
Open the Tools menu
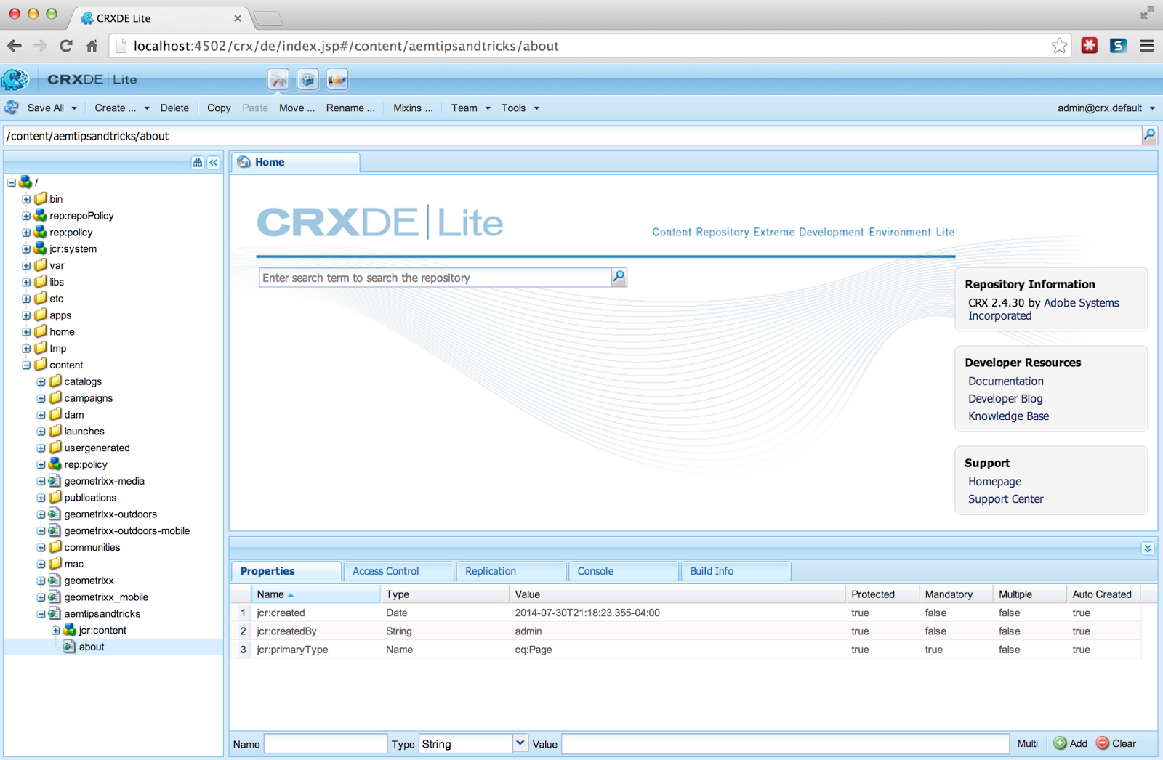520,108
